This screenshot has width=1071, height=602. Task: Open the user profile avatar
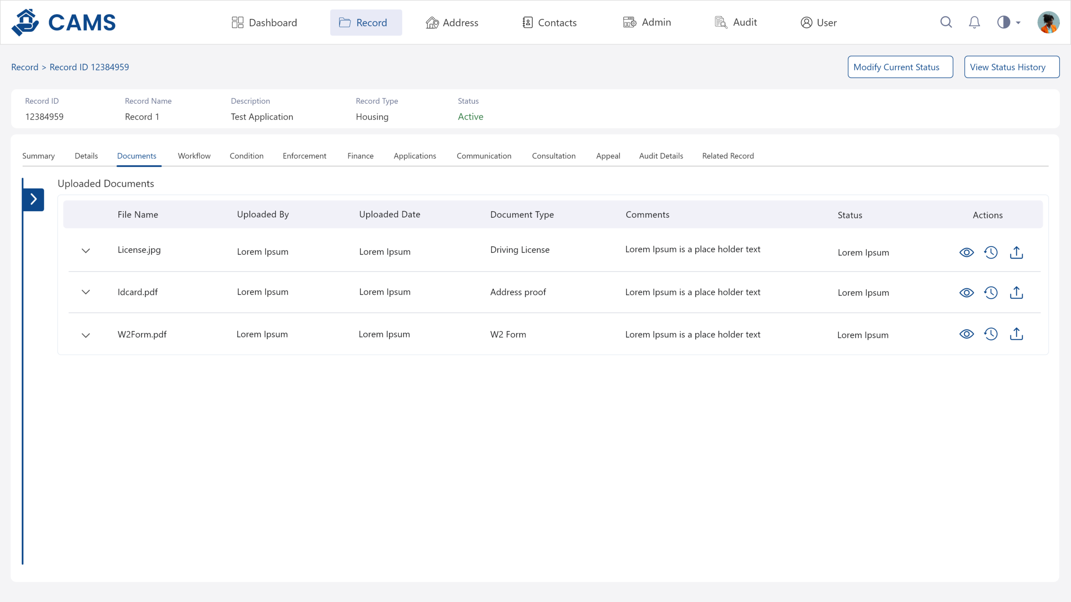[1048, 22]
